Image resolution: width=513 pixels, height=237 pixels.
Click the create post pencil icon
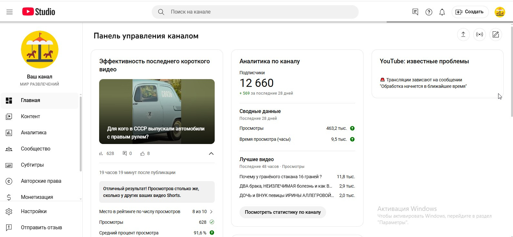(496, 35)
